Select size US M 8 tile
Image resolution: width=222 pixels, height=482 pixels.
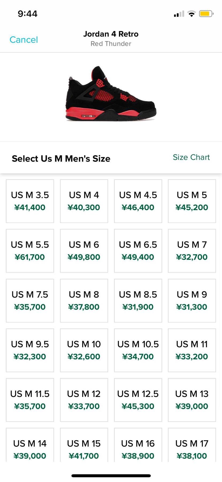click(84, 301)
